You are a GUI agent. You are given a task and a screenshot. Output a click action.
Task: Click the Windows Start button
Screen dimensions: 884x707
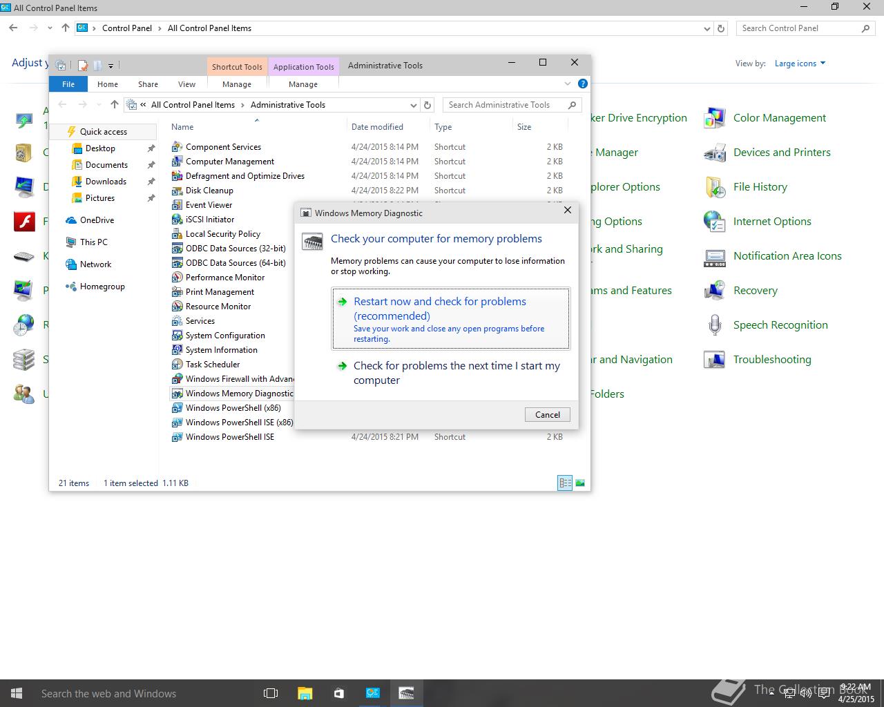tap(17, 693)
